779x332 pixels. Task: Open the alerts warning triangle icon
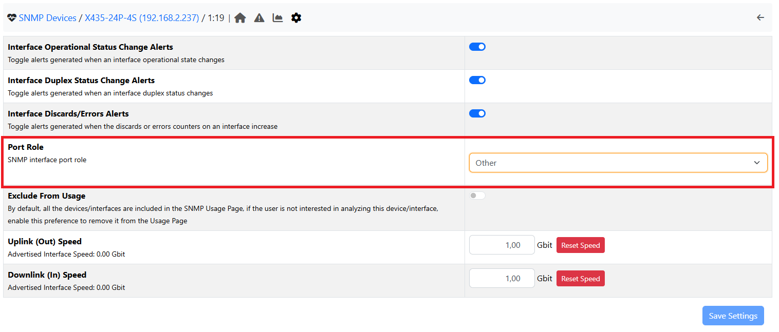(x=259, y=18)
